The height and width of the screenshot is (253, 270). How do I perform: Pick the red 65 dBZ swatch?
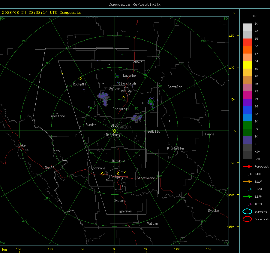click(x=247, y=42)
